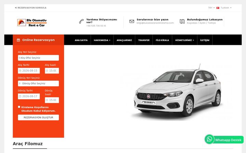Click the clock icon in Dönüş Saati field
Screen dimensions: 246x153
tap(47, 100)
